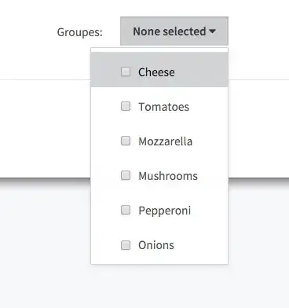Select the Mushrooms option label

pos(168,176)
